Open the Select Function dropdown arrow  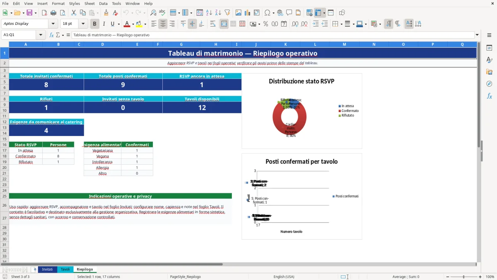point(63,35)
